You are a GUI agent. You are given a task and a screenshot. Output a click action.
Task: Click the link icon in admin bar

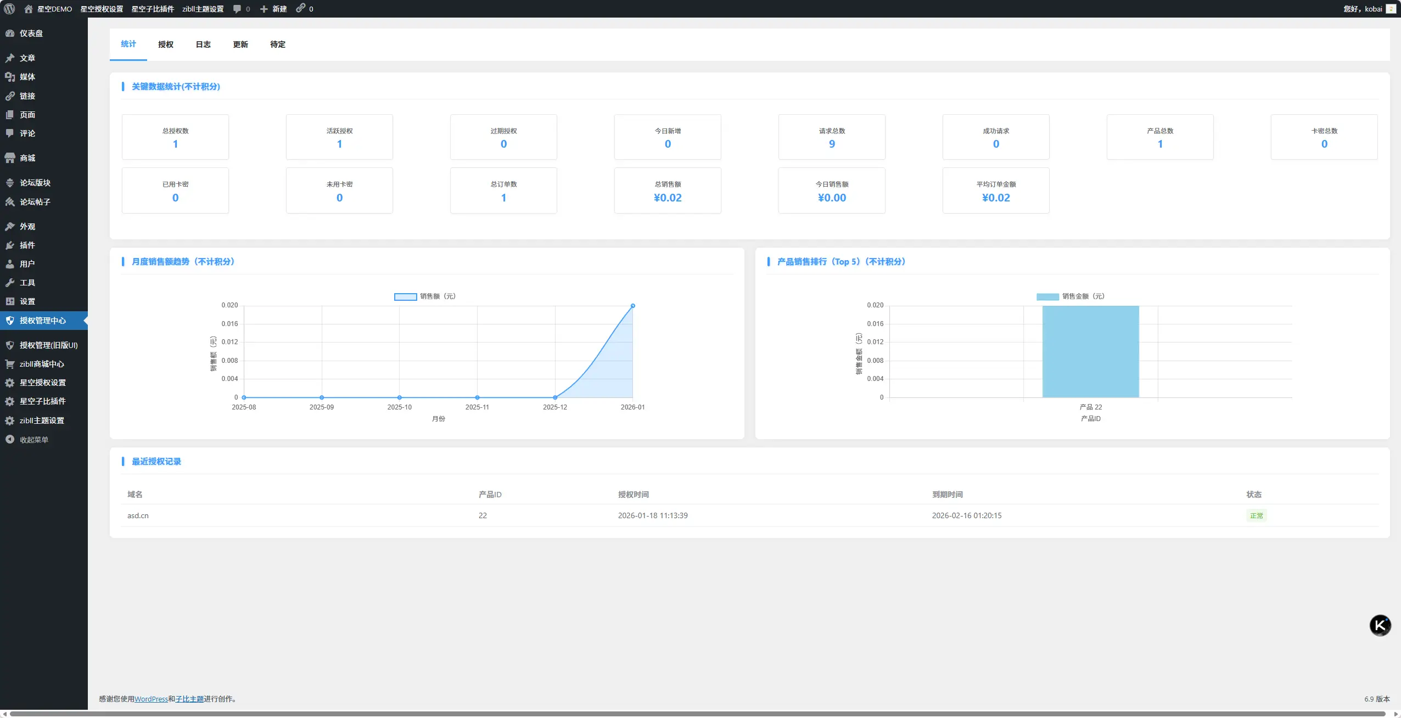pos(301,8)
